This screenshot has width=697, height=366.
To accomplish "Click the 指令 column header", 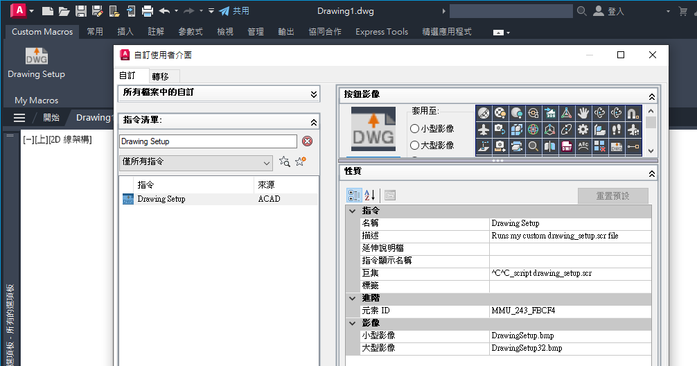I will coord(193,184).
